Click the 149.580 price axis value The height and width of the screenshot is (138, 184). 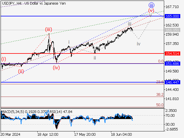172,71
